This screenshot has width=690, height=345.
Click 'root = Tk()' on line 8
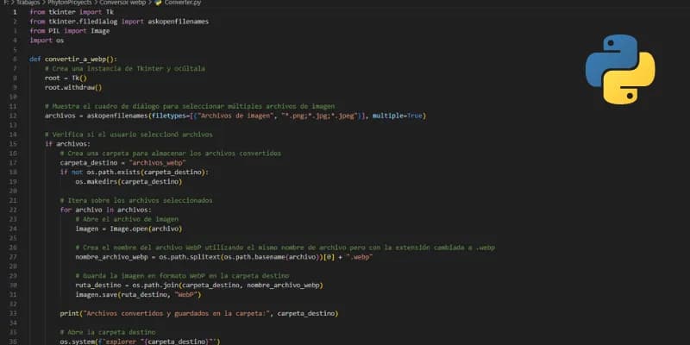pos(66,78)
